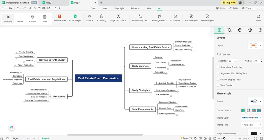Enable Topic Overlap checkbox
The image size is (264, 140).
click(218, 85)
